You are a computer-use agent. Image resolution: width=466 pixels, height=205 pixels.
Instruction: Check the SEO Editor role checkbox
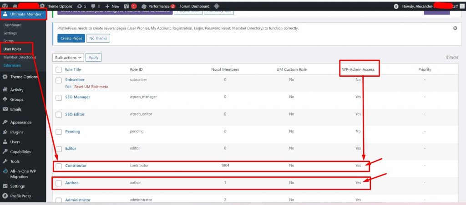tap(59, 115)
